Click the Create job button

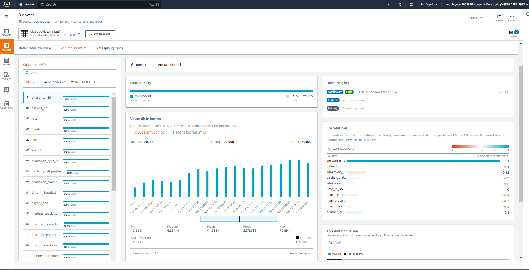tap(475, 18)
